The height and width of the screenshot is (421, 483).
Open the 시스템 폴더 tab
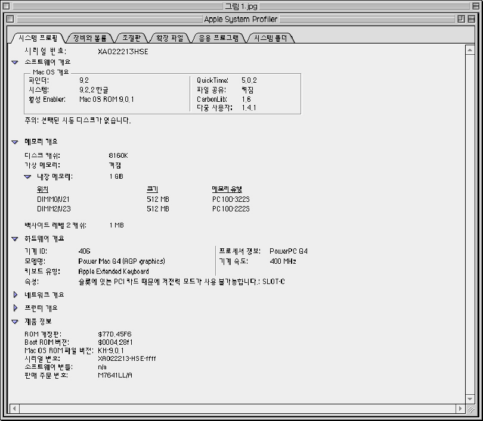point(270,38)
